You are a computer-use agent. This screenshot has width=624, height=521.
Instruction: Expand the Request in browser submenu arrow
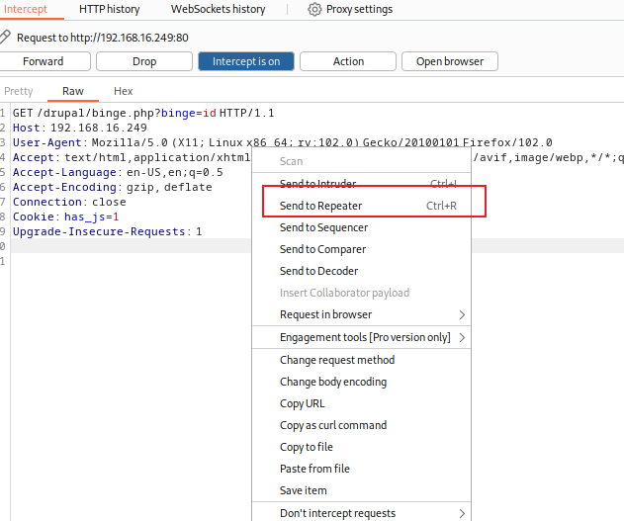462,315
